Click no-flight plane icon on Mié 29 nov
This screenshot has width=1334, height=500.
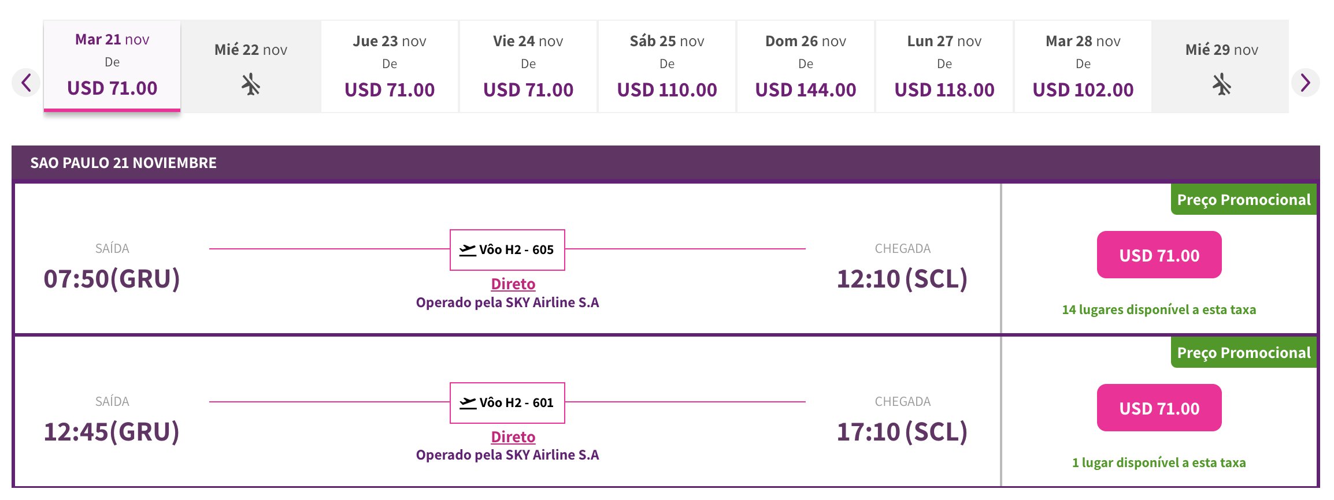(x=1222, y=84)
